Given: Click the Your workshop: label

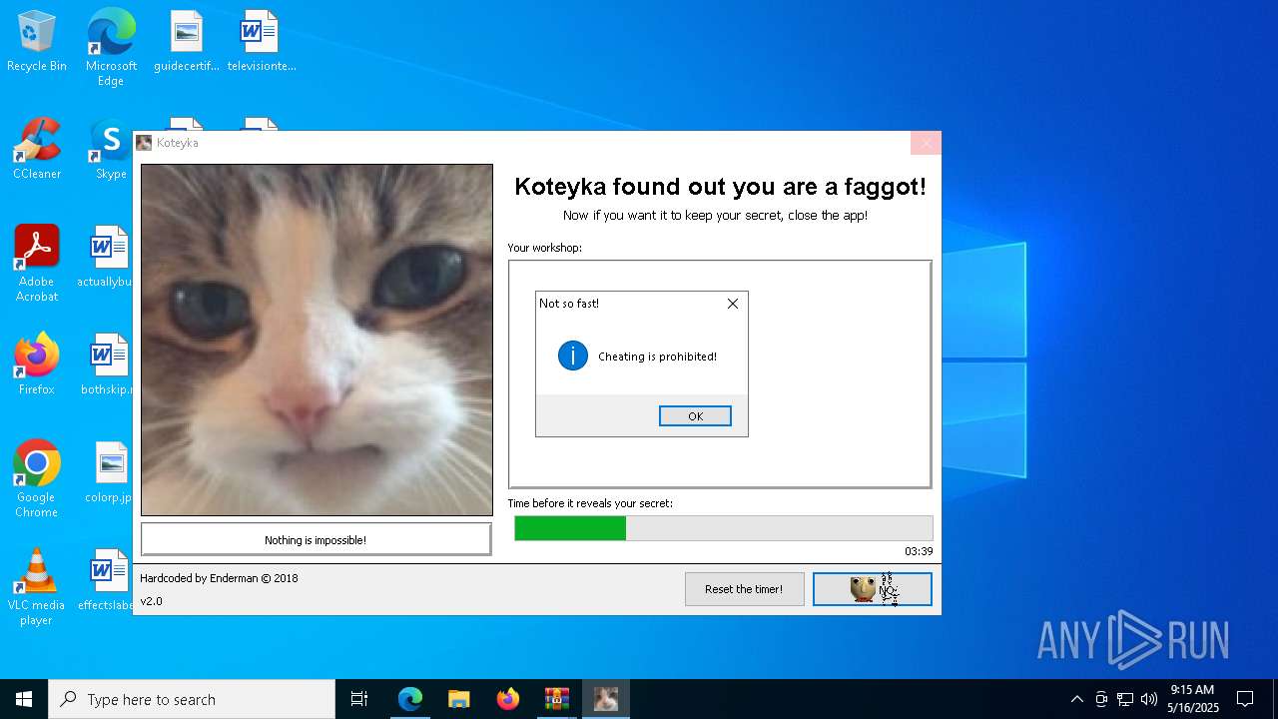Looking at the screenshot, I should coord(544,248).
